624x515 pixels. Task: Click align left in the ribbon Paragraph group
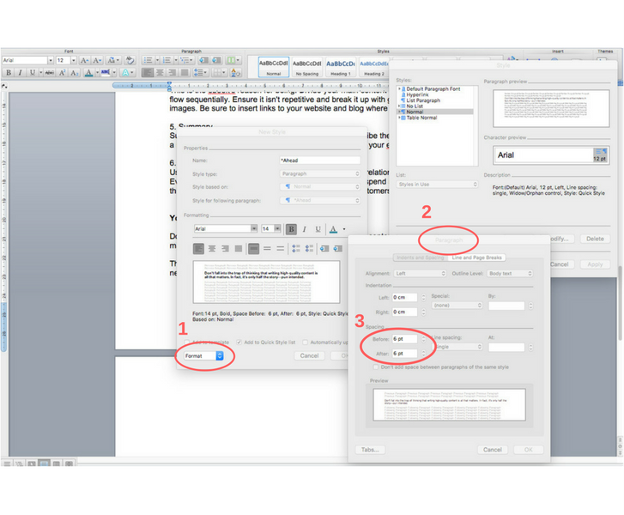coord(148,72)
